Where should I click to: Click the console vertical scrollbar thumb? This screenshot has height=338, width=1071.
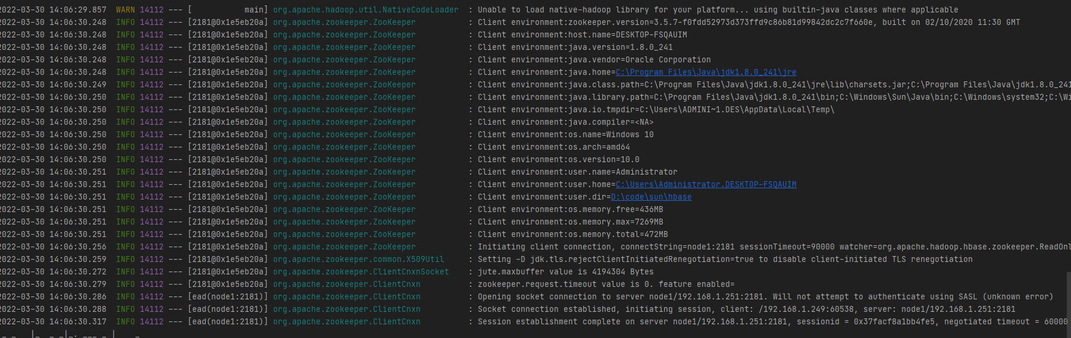click(x=1069, y=304)
